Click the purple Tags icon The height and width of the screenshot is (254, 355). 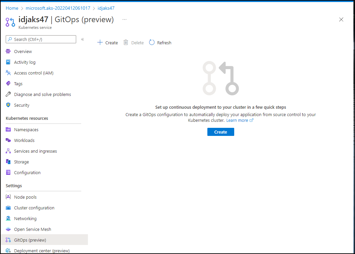tap(8, 84)
